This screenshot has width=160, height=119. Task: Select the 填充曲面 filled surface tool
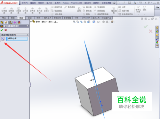(x=39, y=10)
